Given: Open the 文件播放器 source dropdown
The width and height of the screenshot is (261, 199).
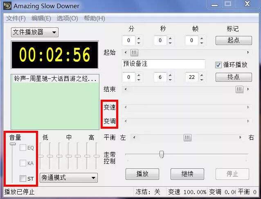Looking at the screenshot, I should [x=35, y=32].
